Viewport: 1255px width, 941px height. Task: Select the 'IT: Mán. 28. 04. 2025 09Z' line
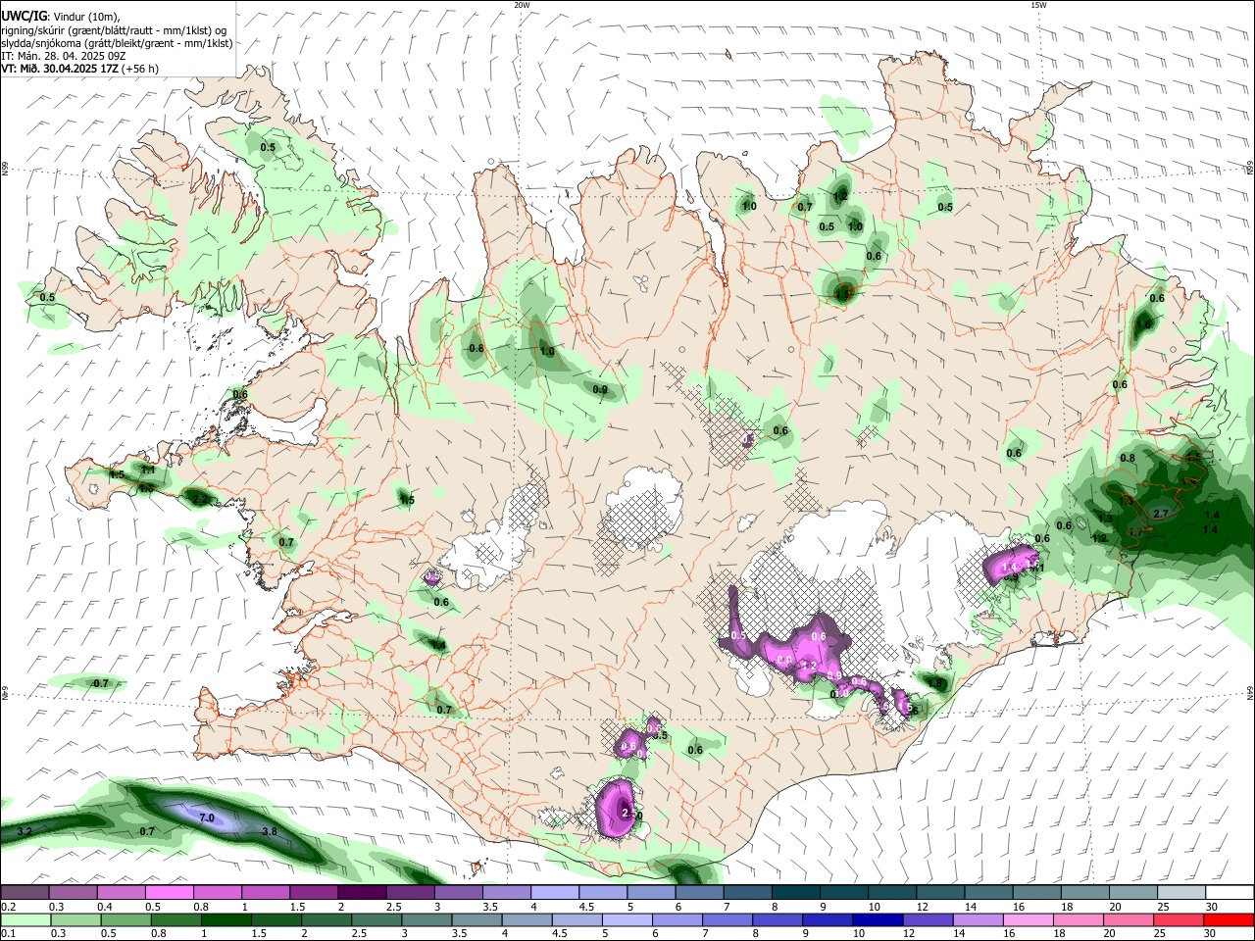click(63, 56)
